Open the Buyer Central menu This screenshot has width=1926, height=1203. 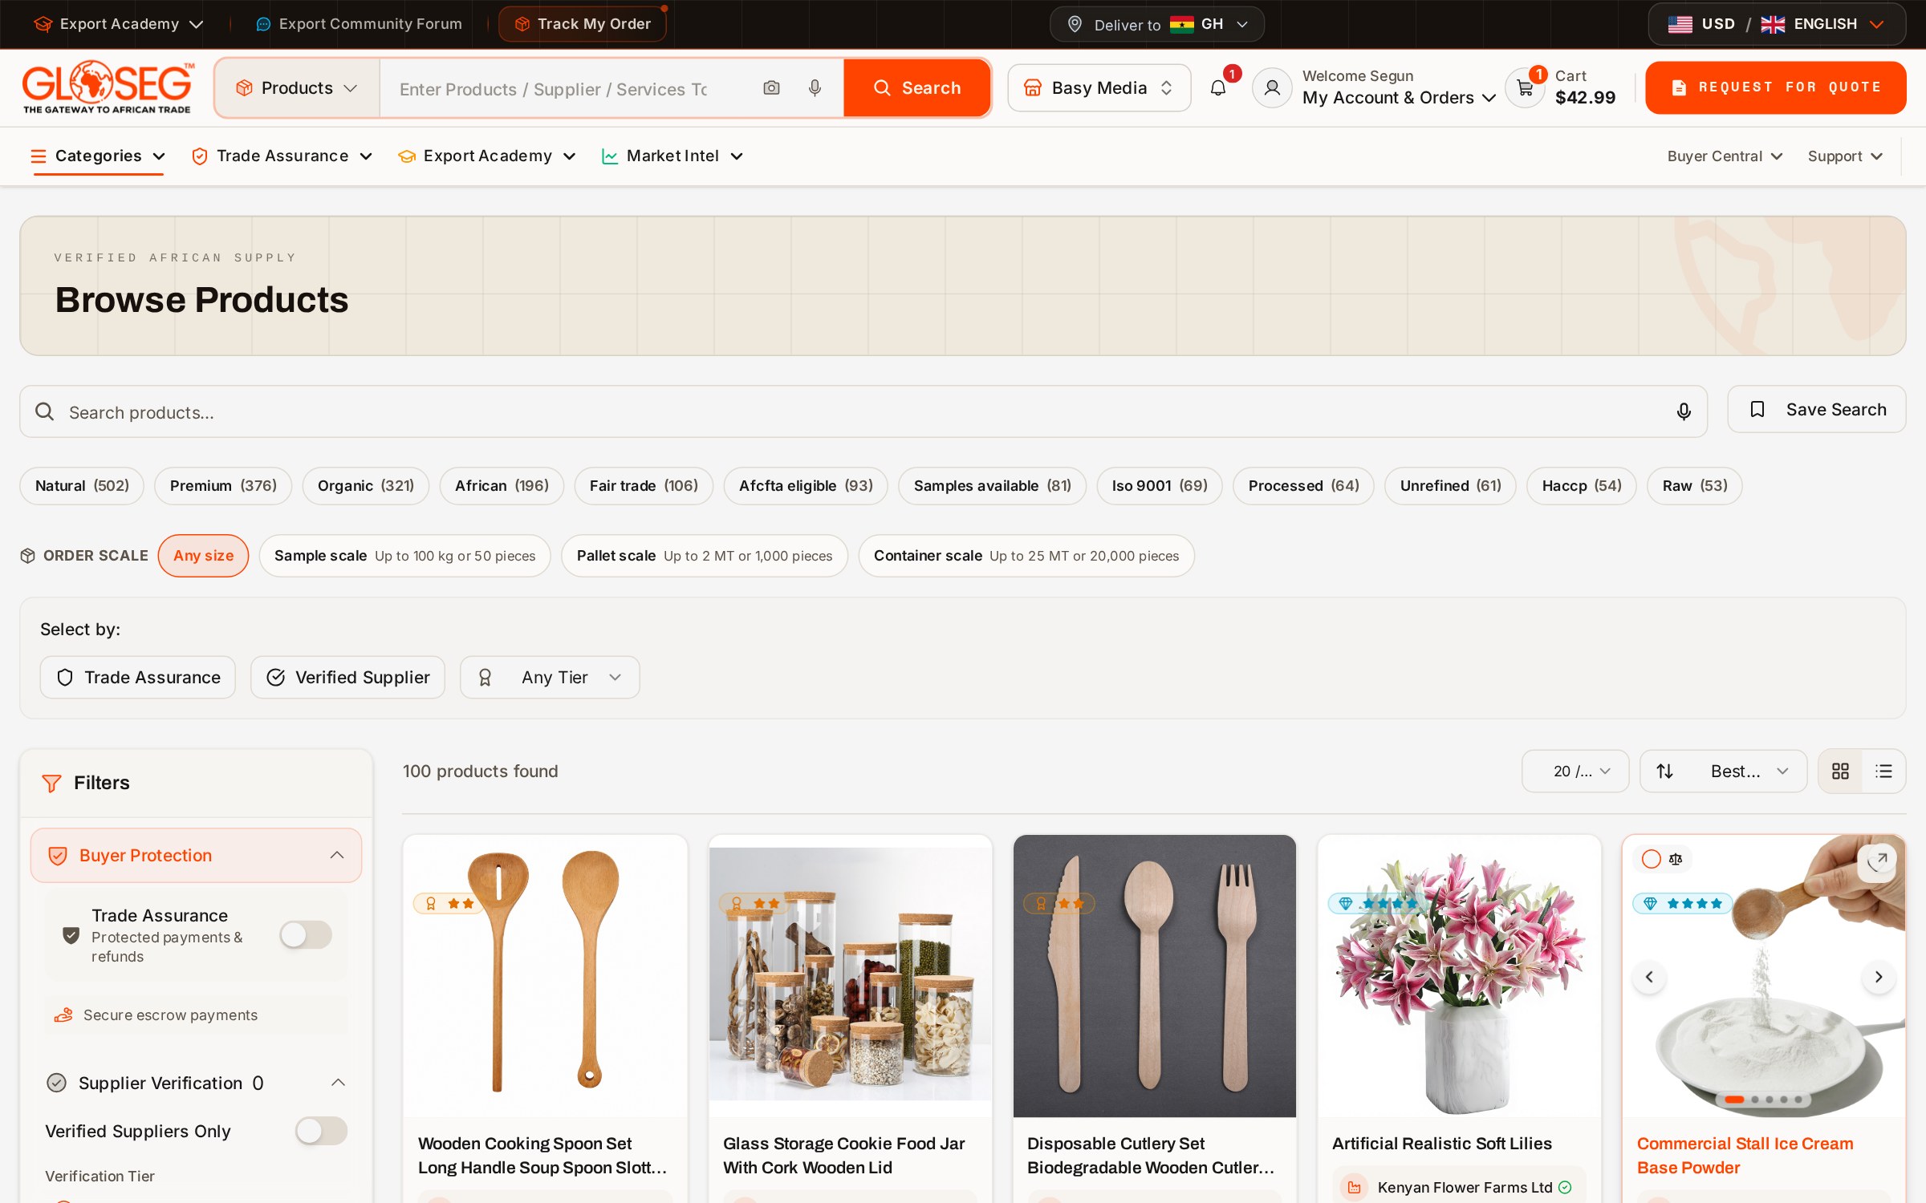coord(1725,156)
